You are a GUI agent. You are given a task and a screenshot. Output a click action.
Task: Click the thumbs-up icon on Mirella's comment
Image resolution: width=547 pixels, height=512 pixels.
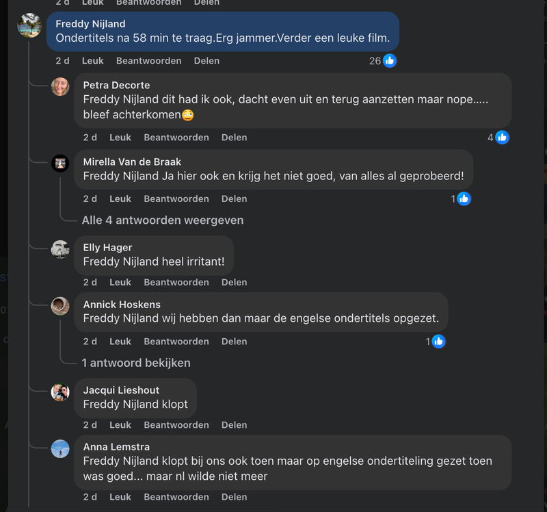(464, 199)
